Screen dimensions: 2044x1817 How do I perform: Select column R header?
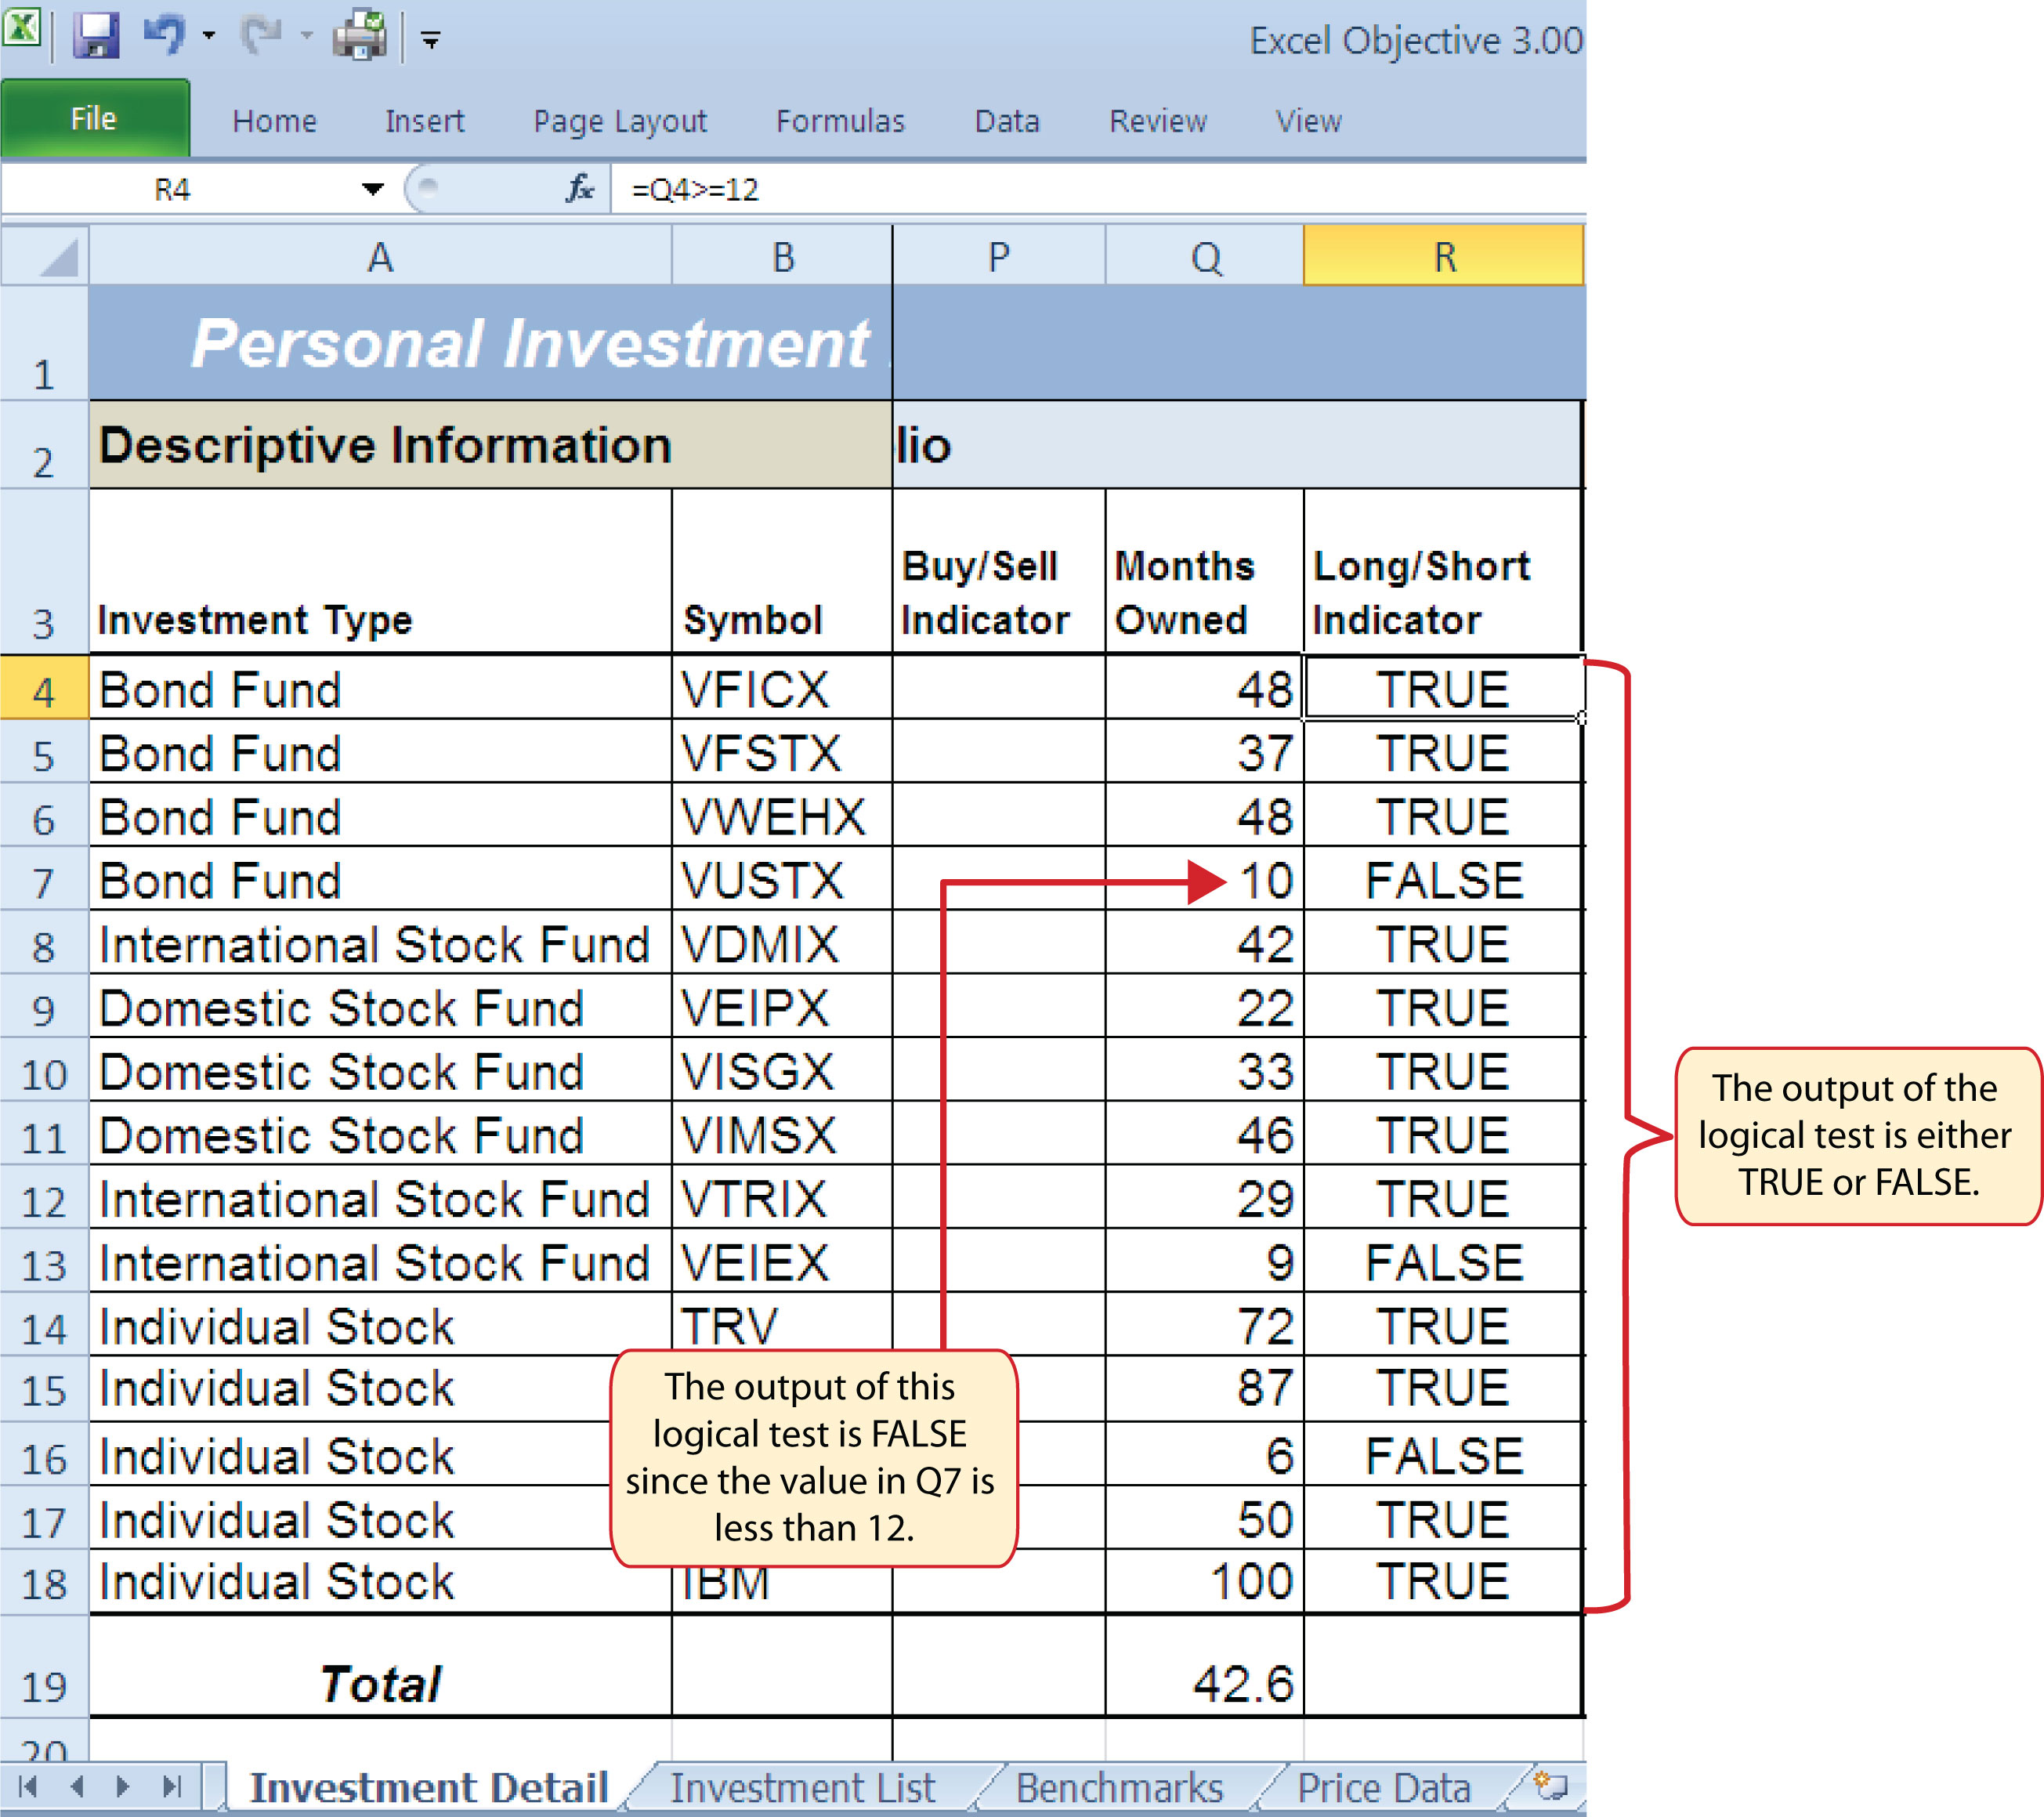(1444, 256)
